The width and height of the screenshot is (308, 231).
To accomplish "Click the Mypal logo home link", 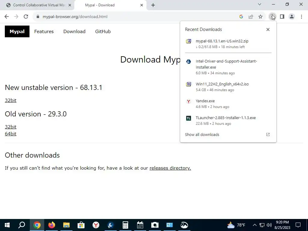I will 17,31.
